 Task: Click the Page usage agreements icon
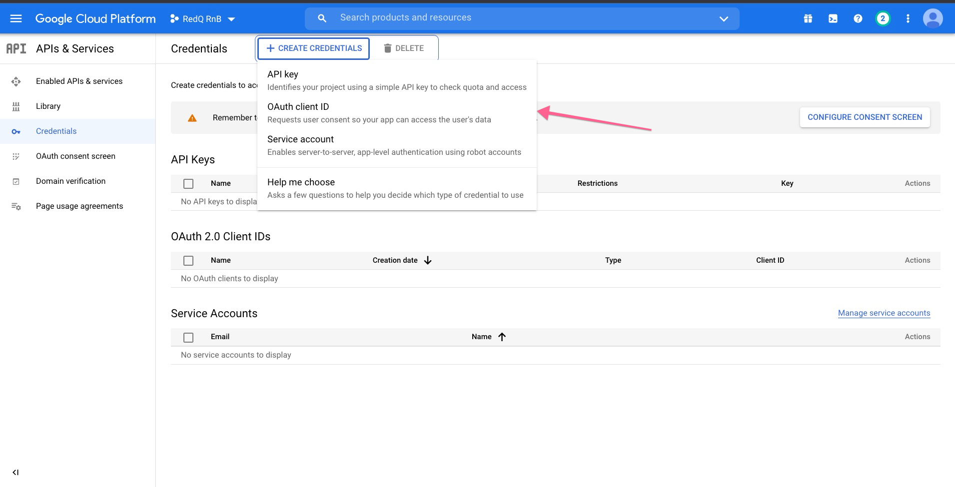(x=16, y=206)
